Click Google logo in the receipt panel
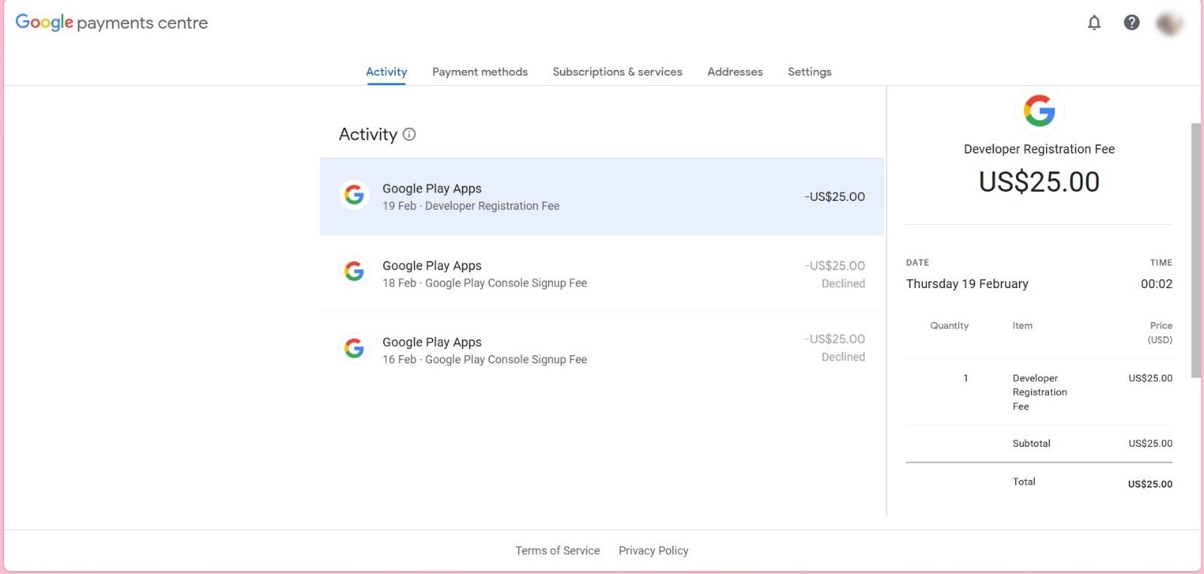 pos(1039,111)
